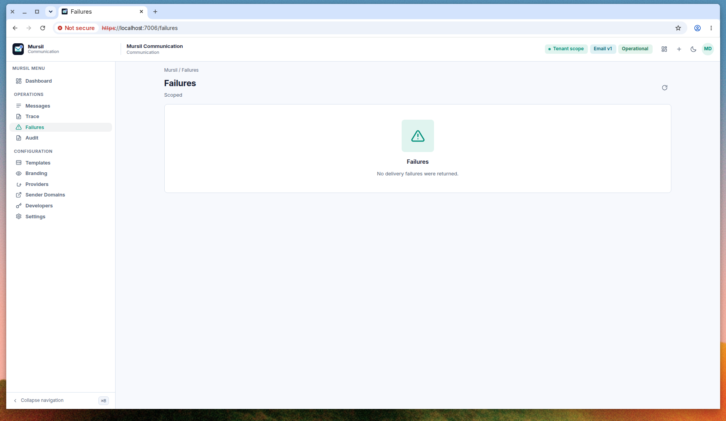Go to Developers page
This screenshot has height=421, width=726.
60,206
